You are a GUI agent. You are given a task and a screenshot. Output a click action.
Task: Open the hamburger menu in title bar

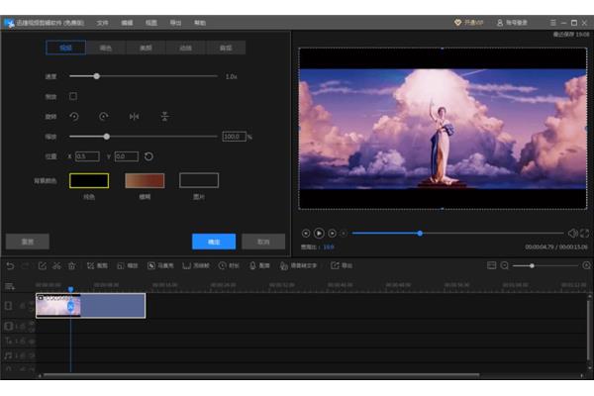553,23
